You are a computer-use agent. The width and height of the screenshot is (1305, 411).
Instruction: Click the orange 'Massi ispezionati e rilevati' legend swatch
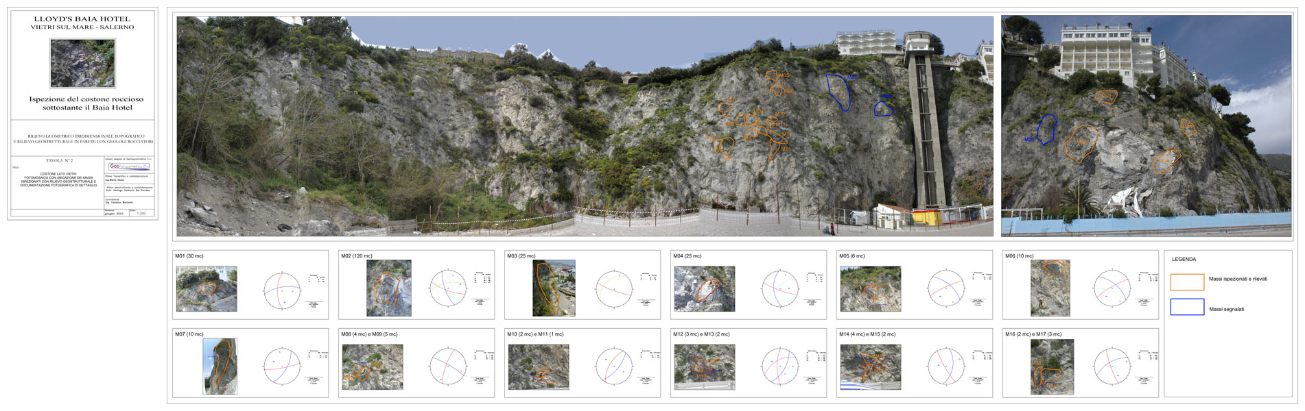pos(1187,282)
